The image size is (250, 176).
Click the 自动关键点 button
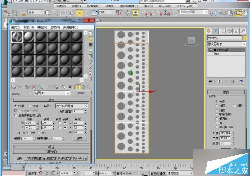pyautogui.click(x=158, y=173)
